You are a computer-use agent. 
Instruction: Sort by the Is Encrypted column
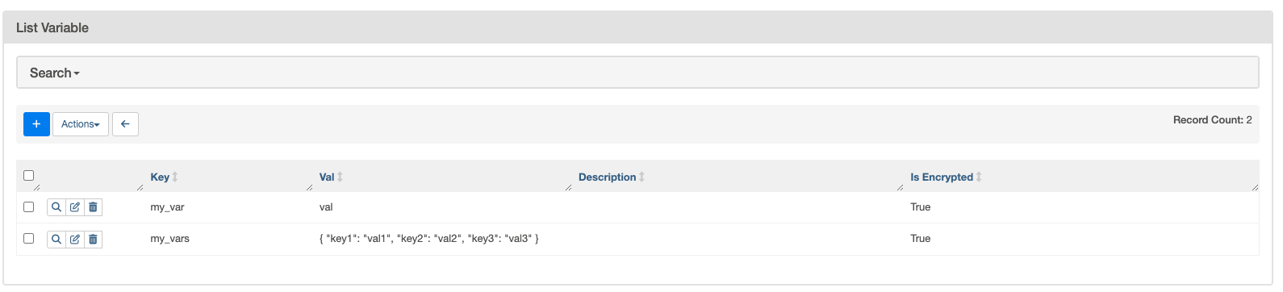pos(942,177)
